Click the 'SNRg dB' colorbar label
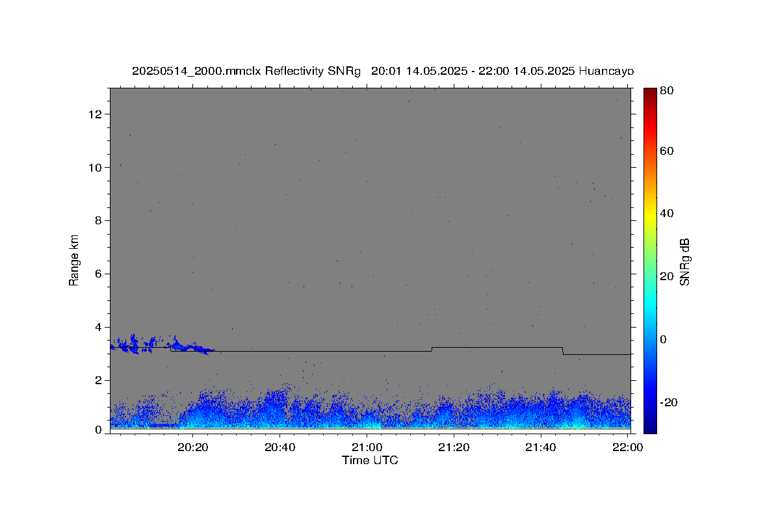This screenshot has height=520, width=780. pyautogui.click(x=684, y=262)
